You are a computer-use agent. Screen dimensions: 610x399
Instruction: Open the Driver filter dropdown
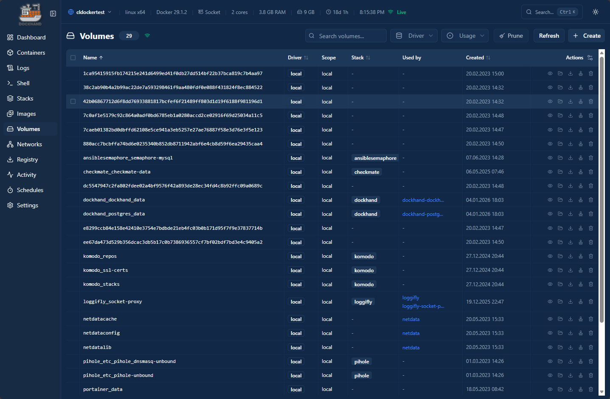(413, 36)
